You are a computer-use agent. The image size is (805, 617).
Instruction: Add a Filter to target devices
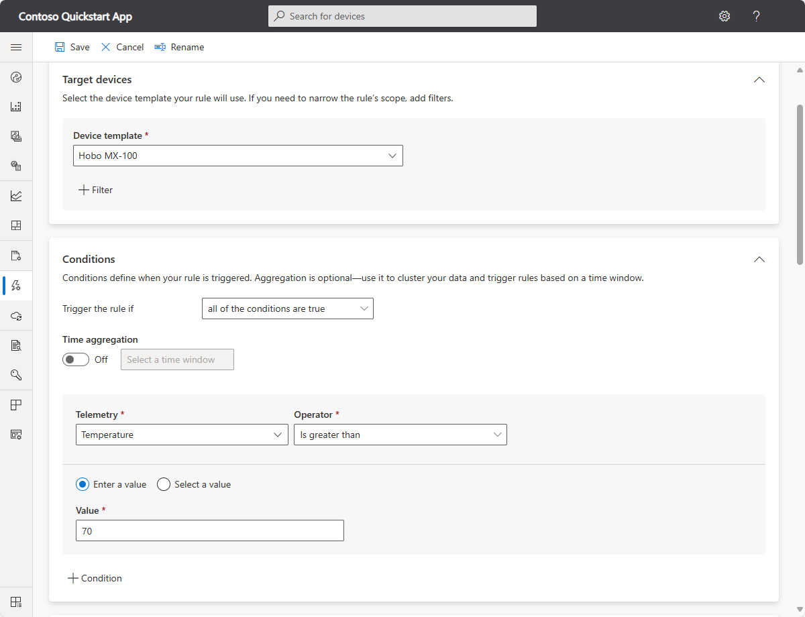point(95,190)
